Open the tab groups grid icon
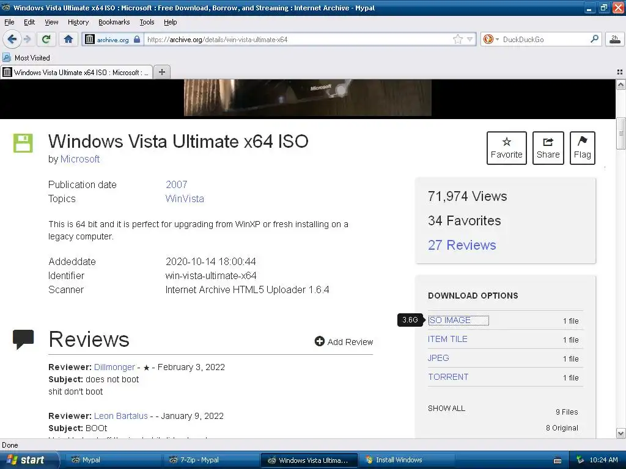This screenshot has height=469, width=626. (620, 72)
